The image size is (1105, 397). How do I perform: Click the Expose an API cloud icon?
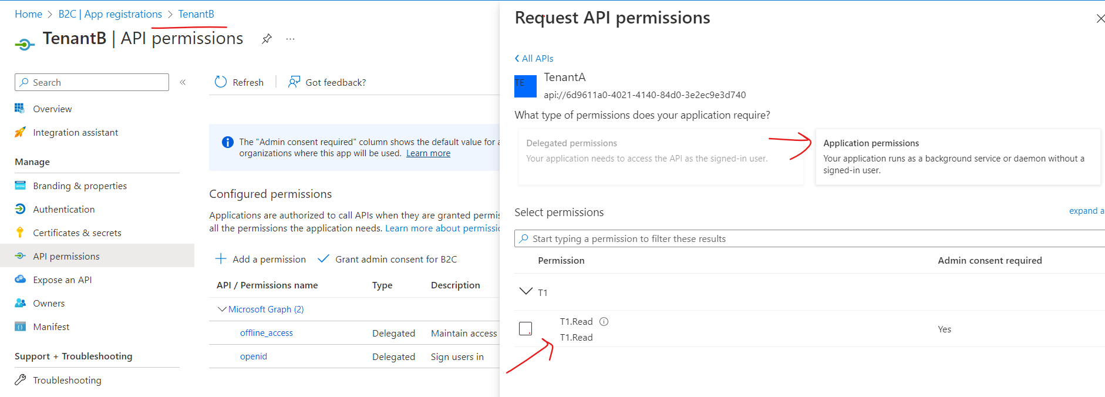(20, 280)
